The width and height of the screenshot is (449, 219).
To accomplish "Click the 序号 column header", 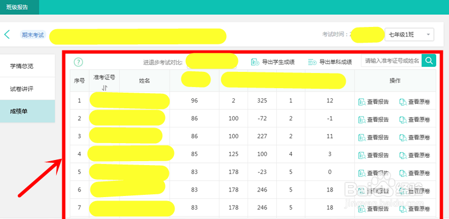I will coord(79,81).
